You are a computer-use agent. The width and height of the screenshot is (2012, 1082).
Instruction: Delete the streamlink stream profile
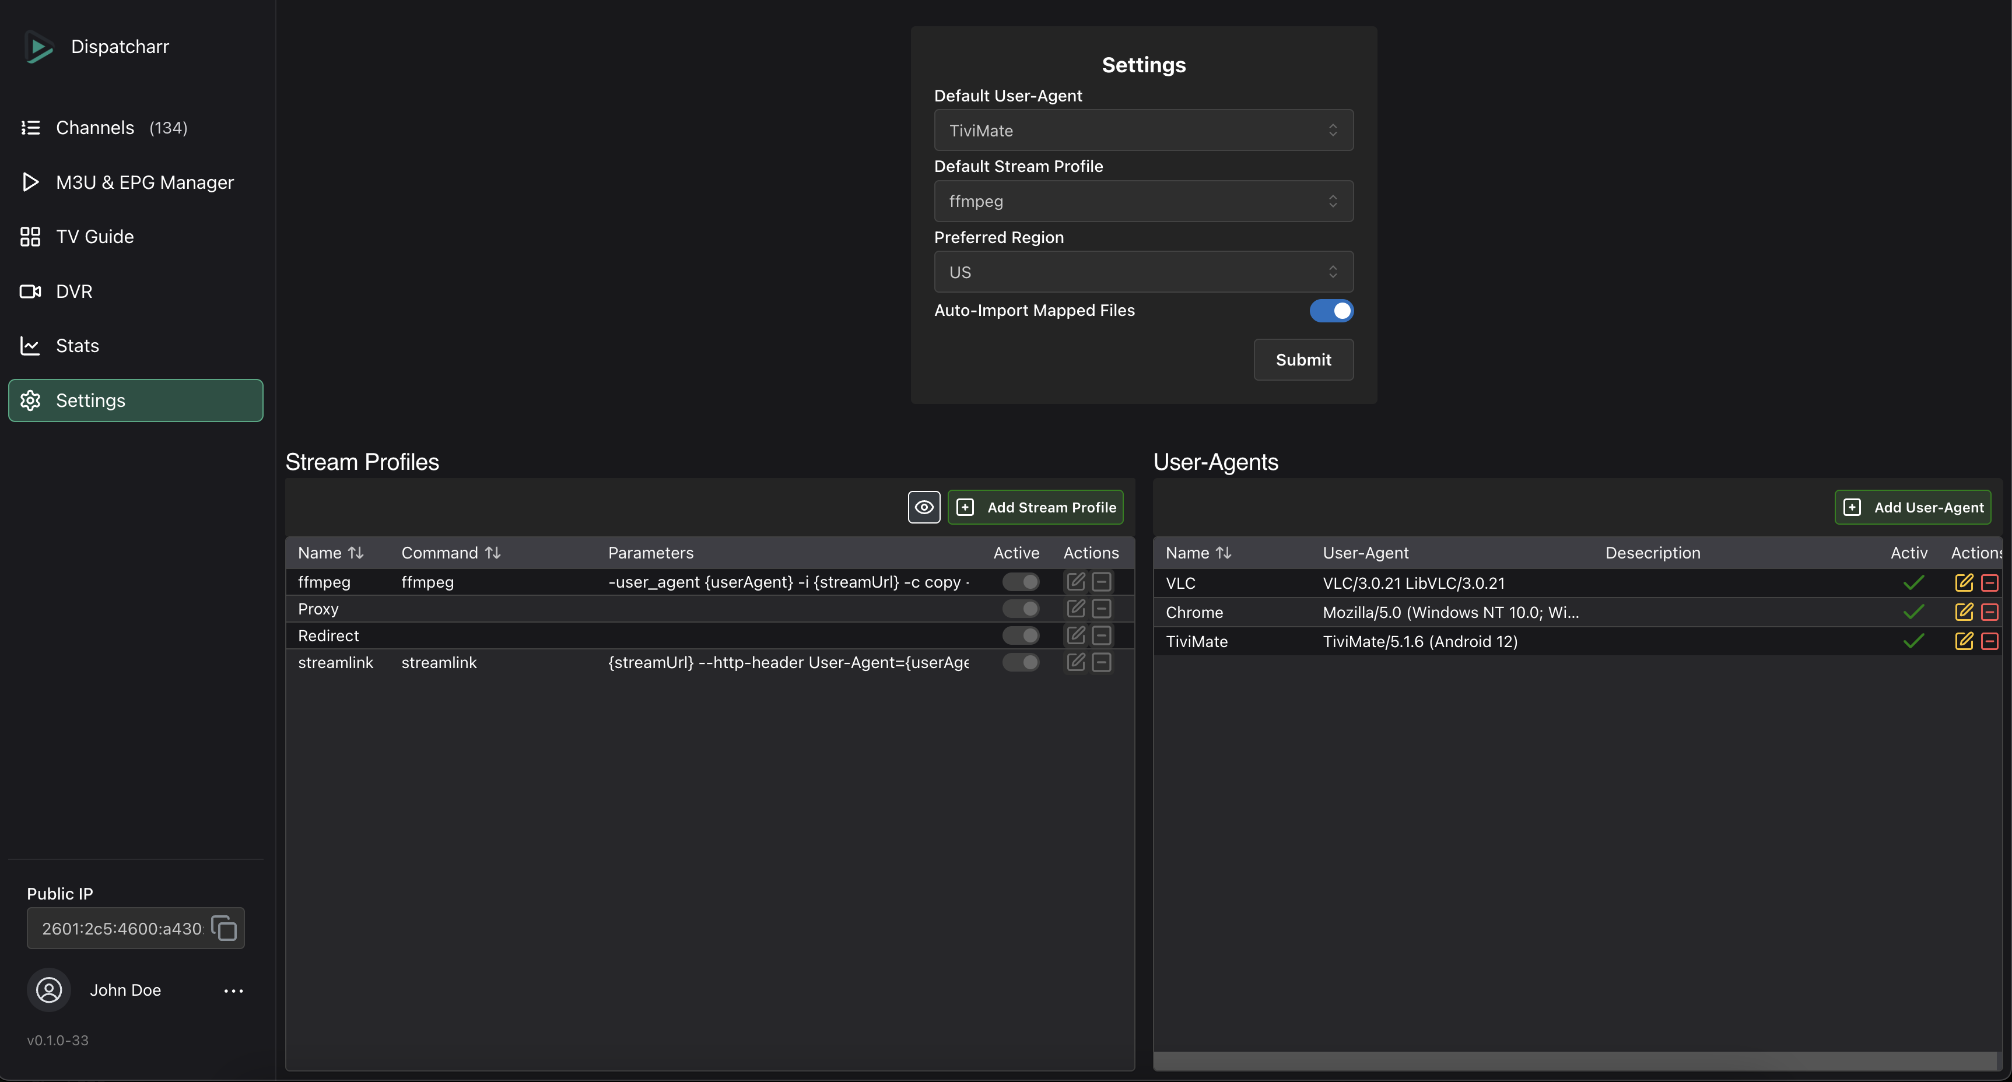coord(1101,662)
